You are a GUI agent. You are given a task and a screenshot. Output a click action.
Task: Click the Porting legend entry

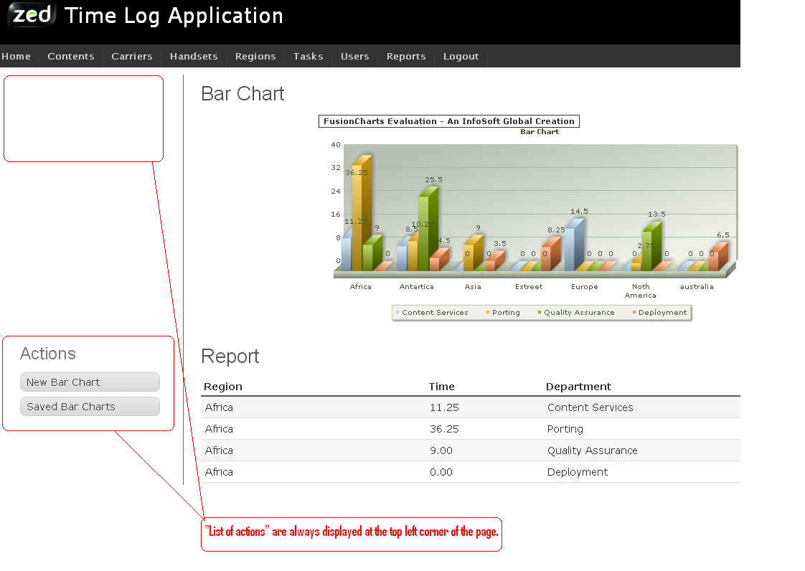pyautogui.click(x=503, y=312)
